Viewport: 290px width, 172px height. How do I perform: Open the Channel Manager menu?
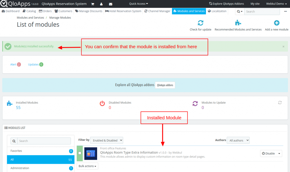[157, 11]
